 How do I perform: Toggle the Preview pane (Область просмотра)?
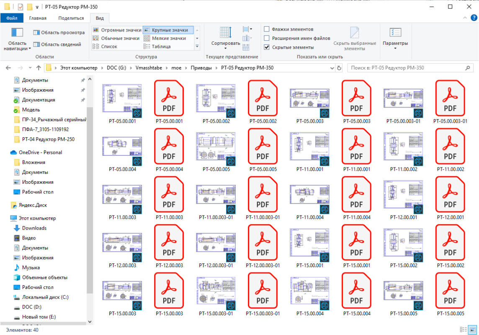59,32
